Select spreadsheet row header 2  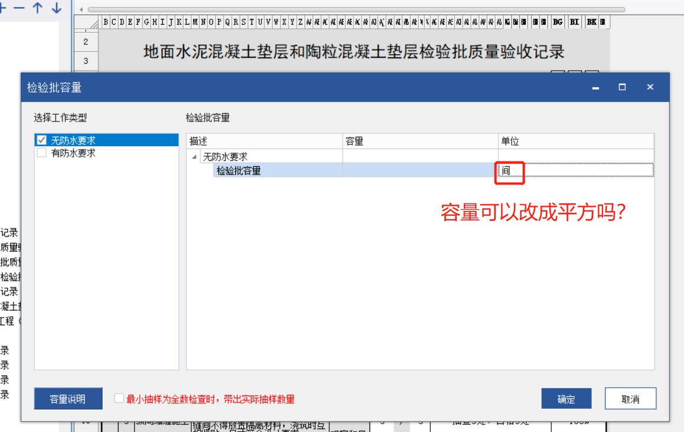[86, 41]
